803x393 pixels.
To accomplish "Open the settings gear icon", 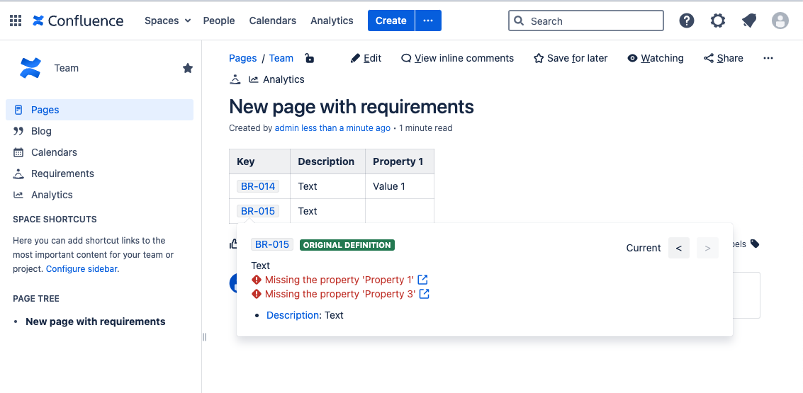I will (717, 21).
